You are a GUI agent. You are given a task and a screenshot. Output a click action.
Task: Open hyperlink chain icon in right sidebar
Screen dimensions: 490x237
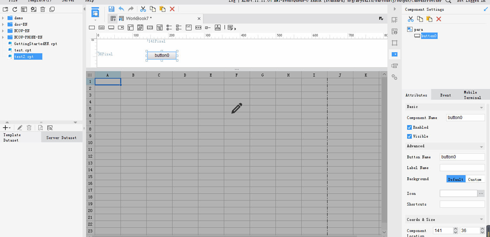pos(395,77)
